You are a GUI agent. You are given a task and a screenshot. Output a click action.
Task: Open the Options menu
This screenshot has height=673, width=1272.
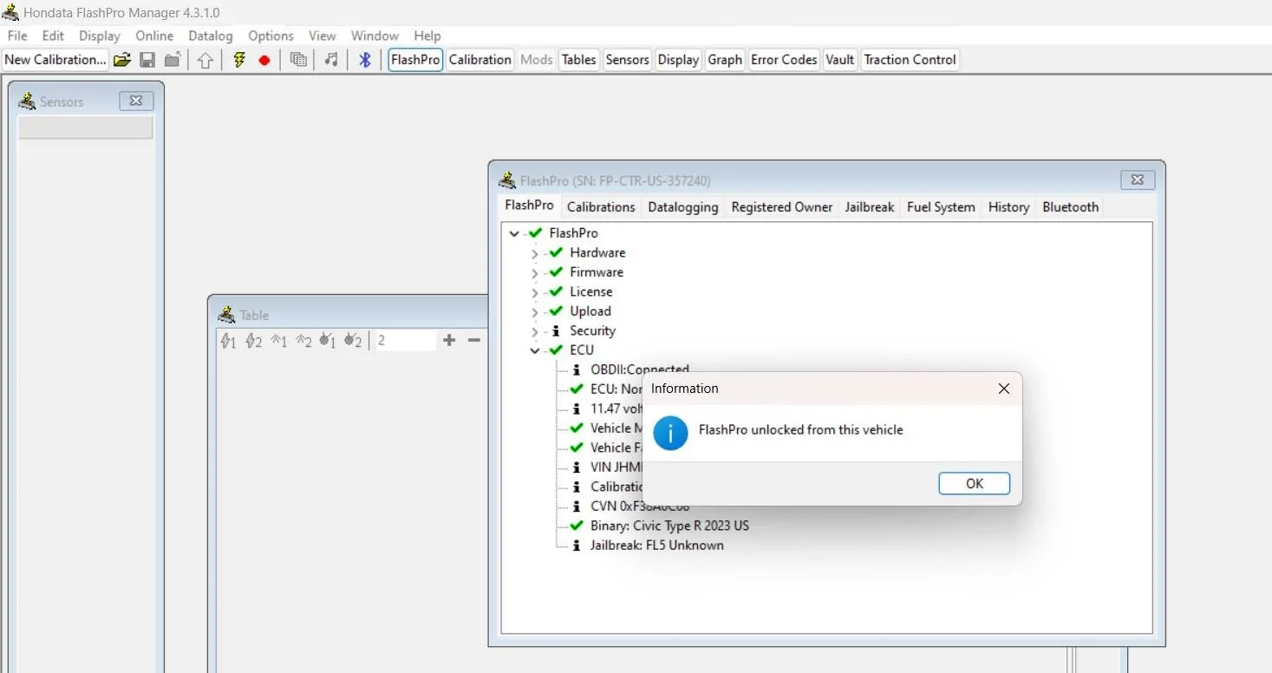[x=271, y=36]
